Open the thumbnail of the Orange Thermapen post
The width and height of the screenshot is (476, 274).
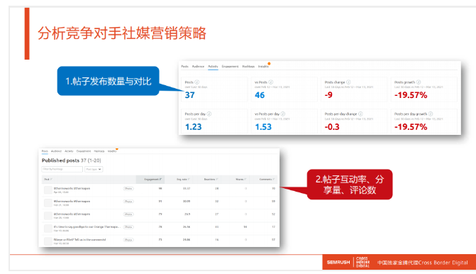click(x=48, y=229)
